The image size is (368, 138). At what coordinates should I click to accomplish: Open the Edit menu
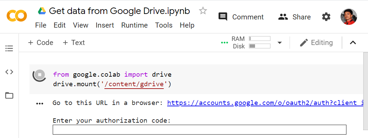(60, 25)
